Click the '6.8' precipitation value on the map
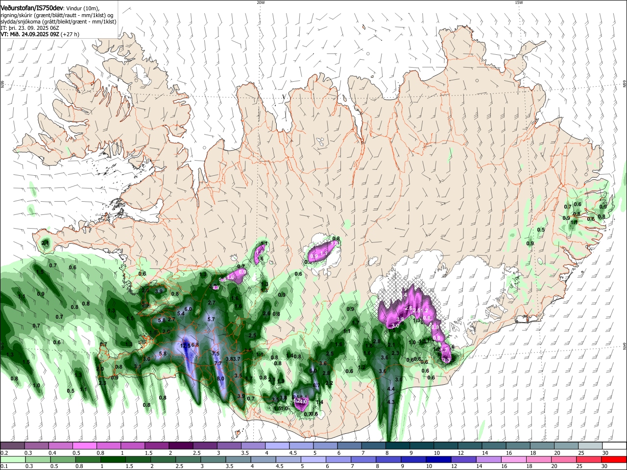 click(x=195, y=345)
